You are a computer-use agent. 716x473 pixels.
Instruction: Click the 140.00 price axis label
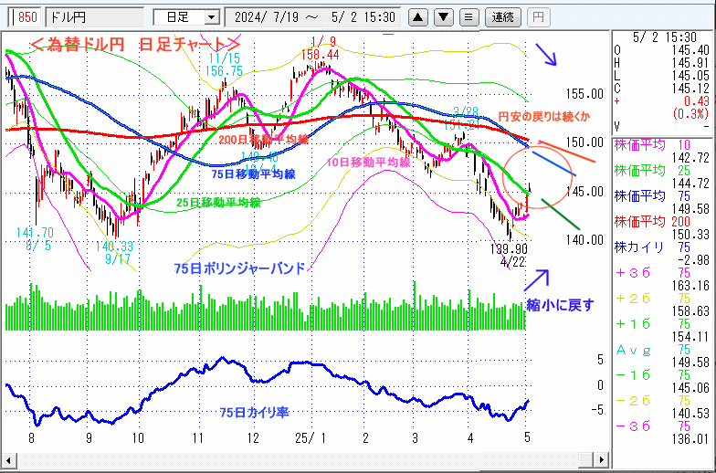(584, 240)
